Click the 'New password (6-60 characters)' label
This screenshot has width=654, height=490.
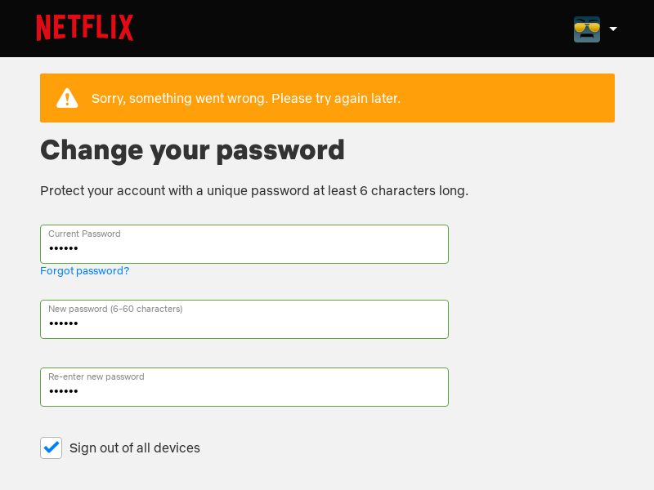click(115, 309)
